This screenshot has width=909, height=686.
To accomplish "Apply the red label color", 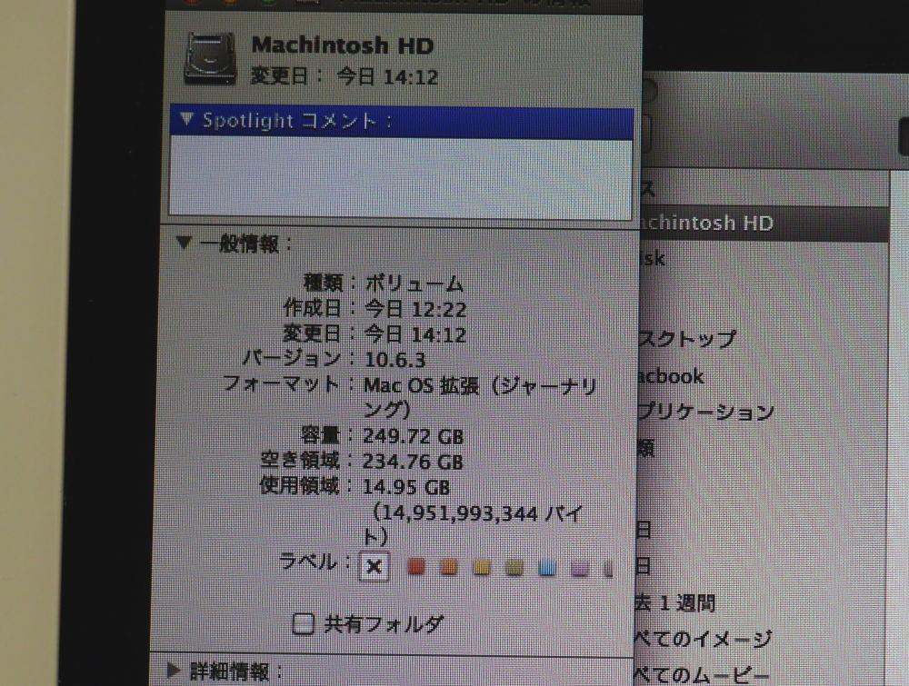I will click(x=415, y=567).
